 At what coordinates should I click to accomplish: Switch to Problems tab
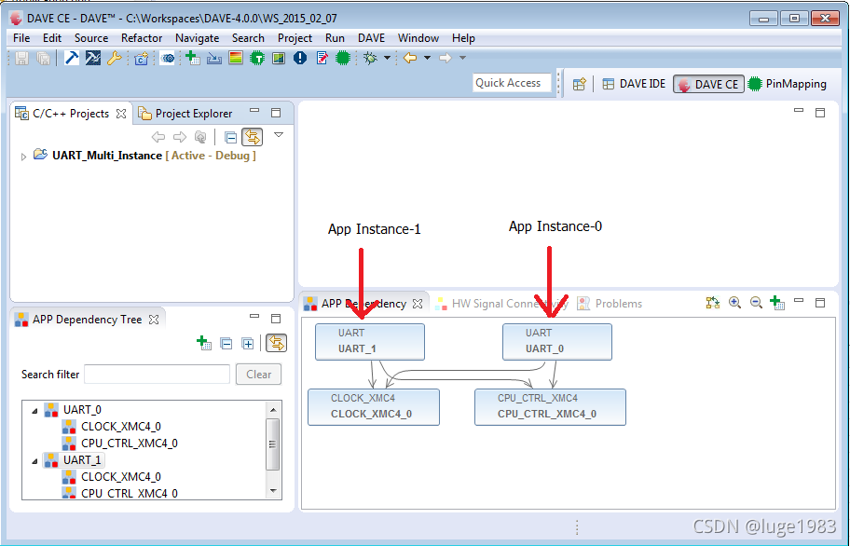610,304
